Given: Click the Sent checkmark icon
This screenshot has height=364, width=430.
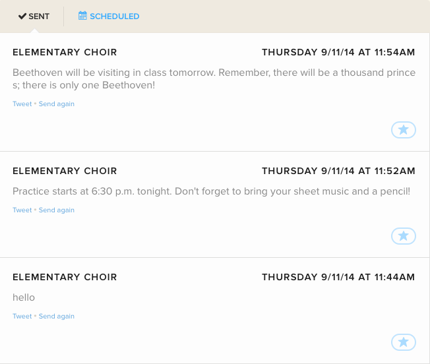Looking at the screenshot, I should 22,16.
